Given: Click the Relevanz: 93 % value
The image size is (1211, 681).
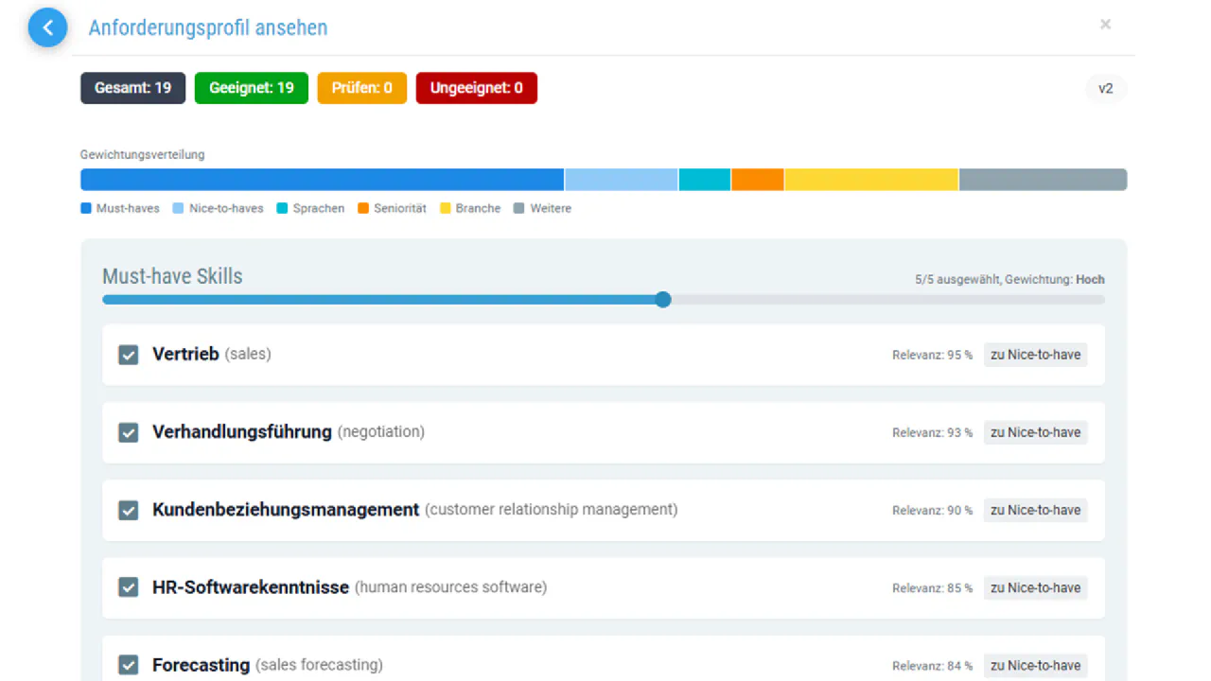Looking at the screenshot, I should pos(932,433).
